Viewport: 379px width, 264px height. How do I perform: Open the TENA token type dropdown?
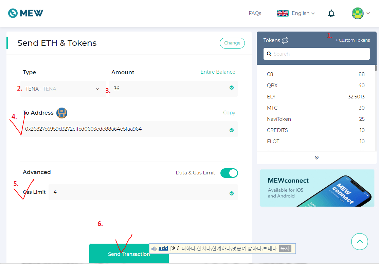point(63,89)
